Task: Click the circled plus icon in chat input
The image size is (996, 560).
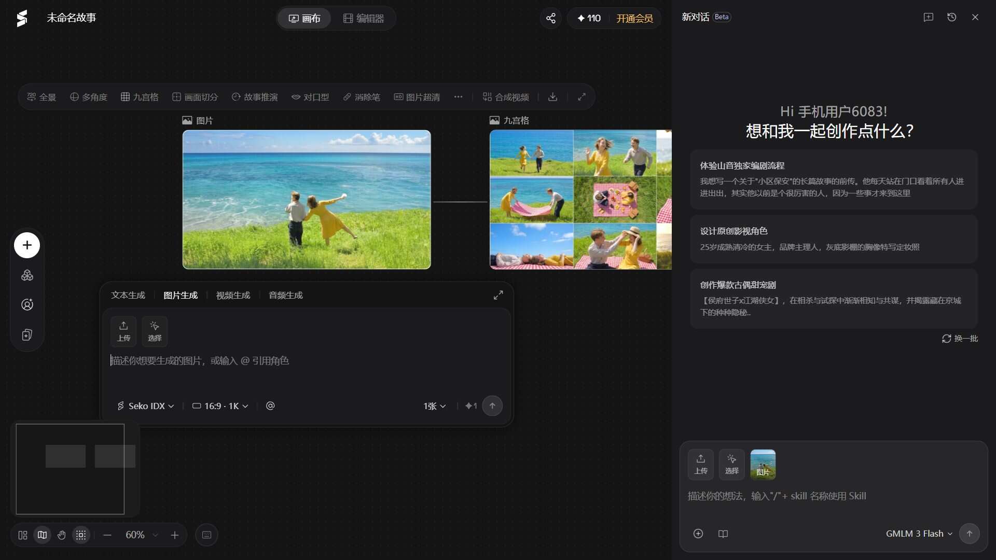Action: pos(698,534)
